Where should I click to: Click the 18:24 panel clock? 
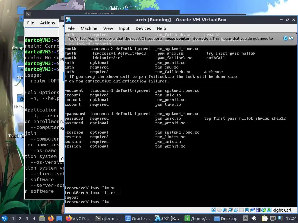coord(291,218)
